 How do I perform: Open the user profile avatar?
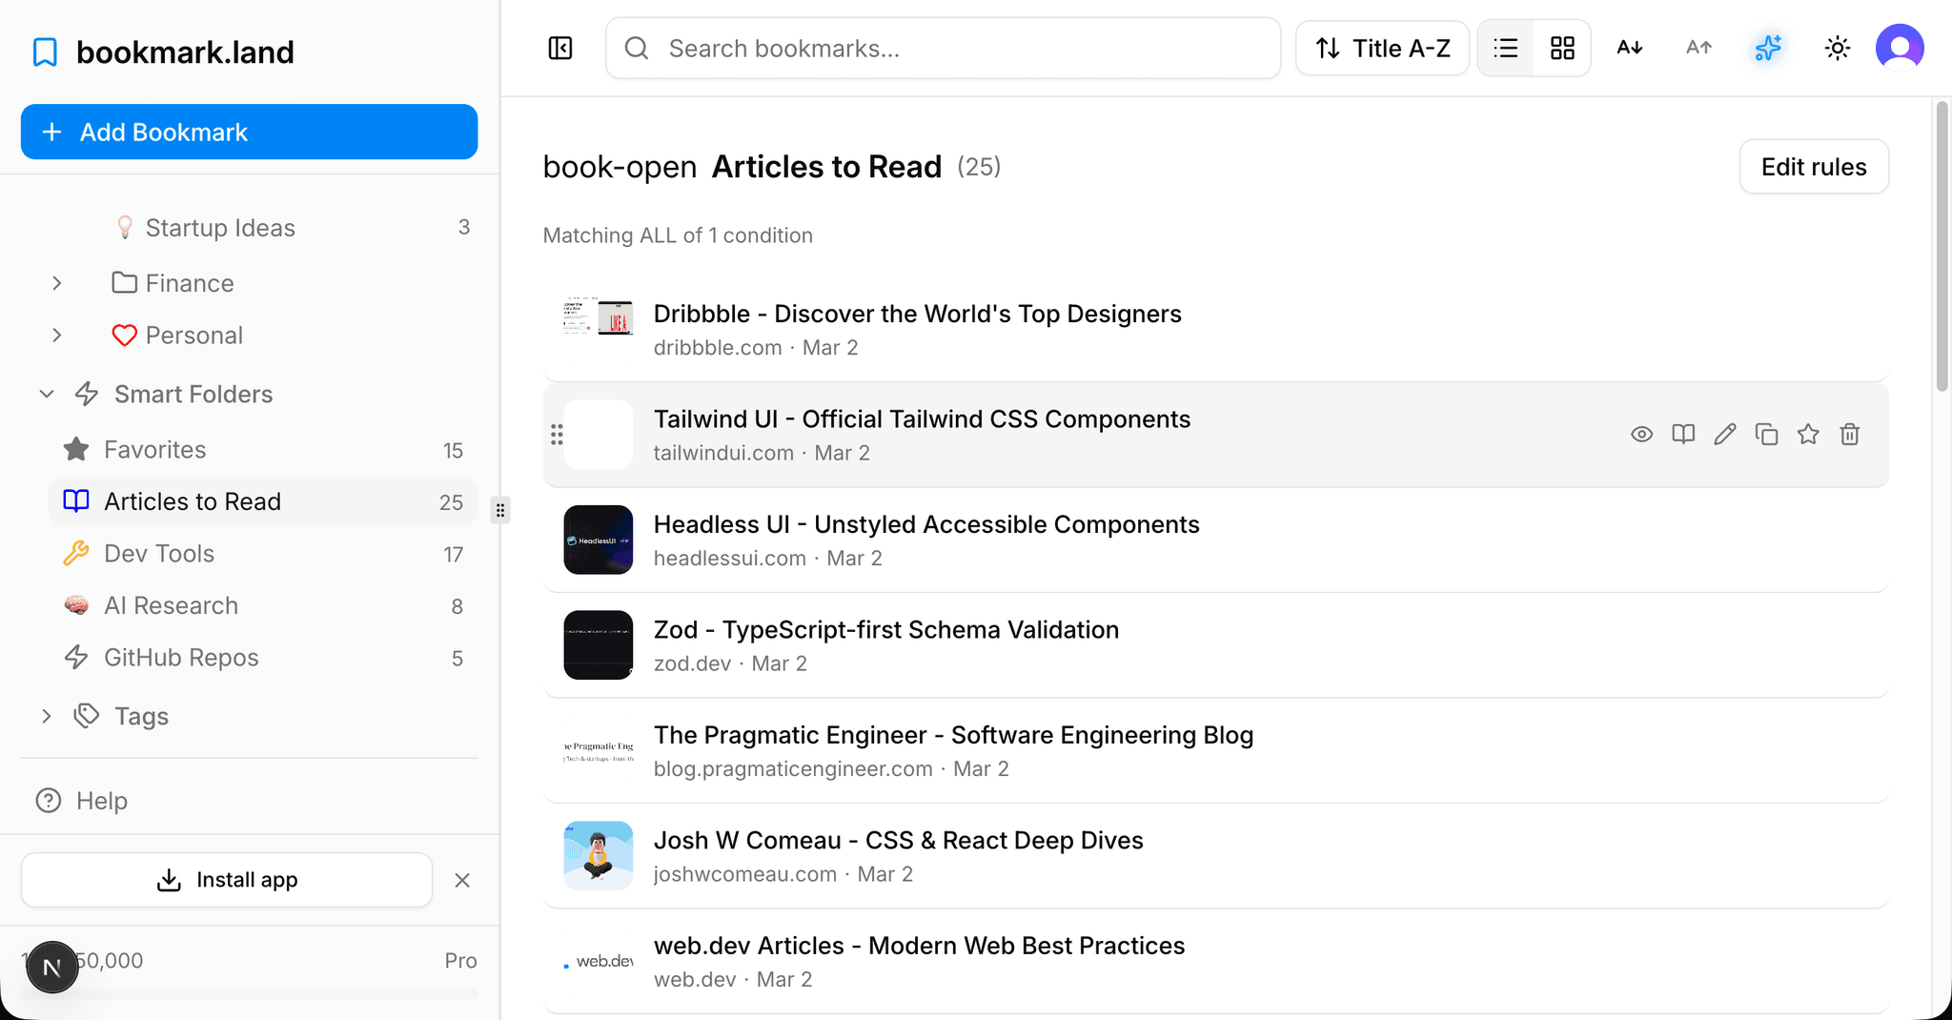1900,48
